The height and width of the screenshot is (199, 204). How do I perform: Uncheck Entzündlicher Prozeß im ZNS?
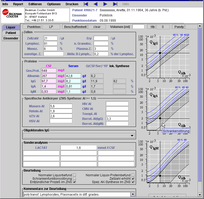[75, 182]
